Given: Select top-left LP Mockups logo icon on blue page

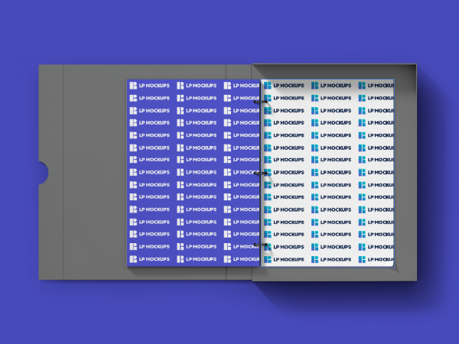Looking at the screenshot, I should (x=133, y=86).
